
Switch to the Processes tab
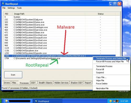pyautogui.click(x=24, y=83)
